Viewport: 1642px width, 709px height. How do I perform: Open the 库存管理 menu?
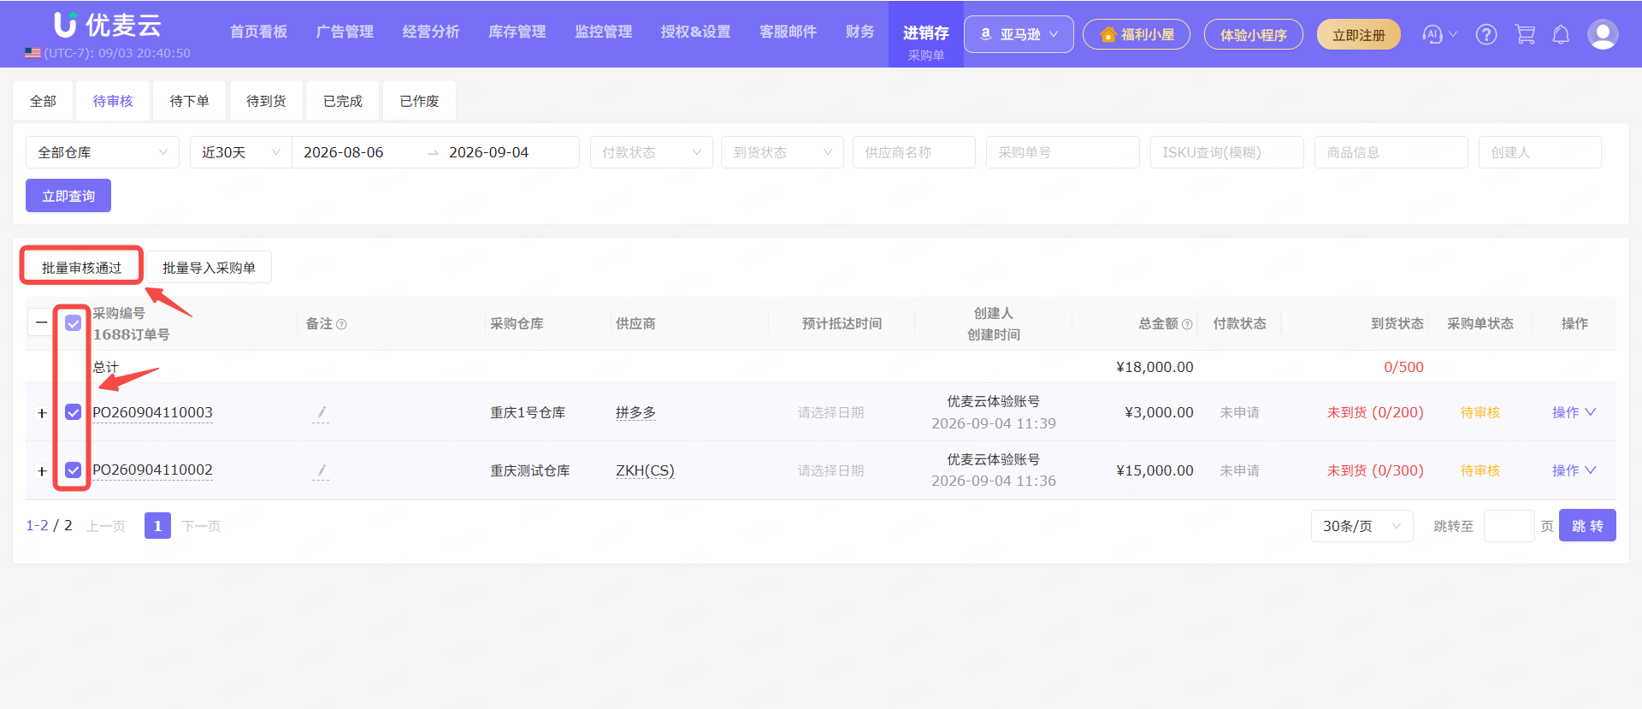pyautogui.click(x=517, y=32)
